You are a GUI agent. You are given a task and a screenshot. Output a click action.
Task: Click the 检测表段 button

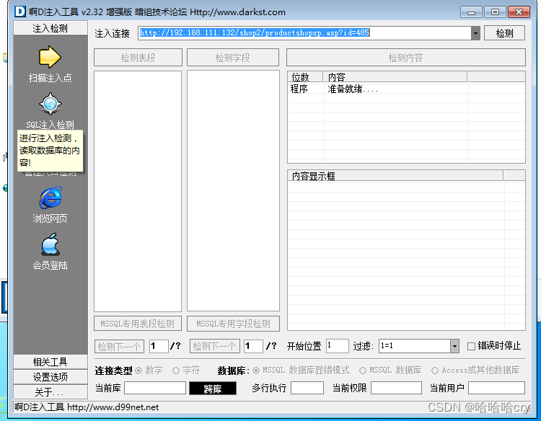click(138, 58)
